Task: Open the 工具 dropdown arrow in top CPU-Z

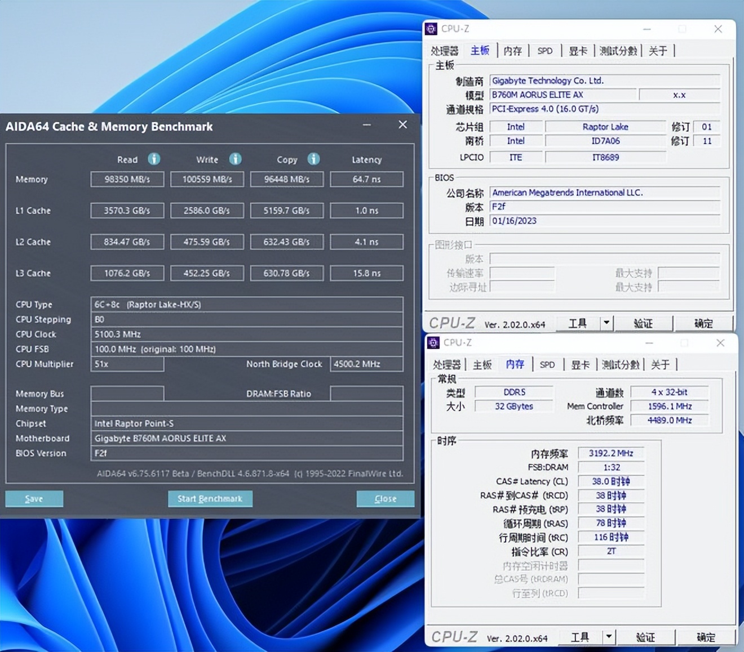Action: [606, 323]
